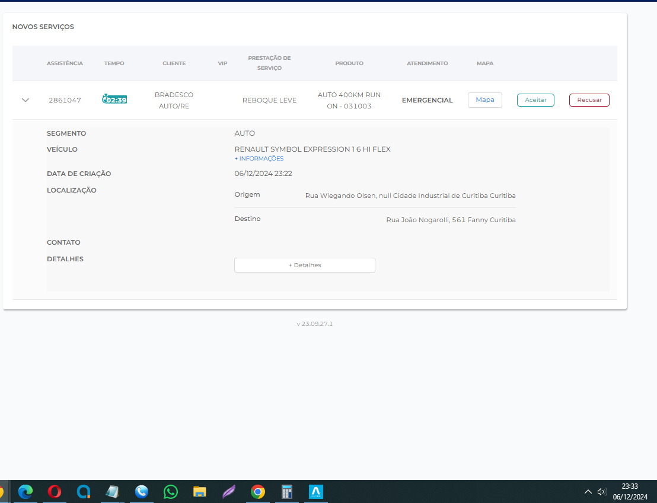657x503 pixels.
Task: Open Microsoft Edge from the taskbar
Action: [25, 492]
